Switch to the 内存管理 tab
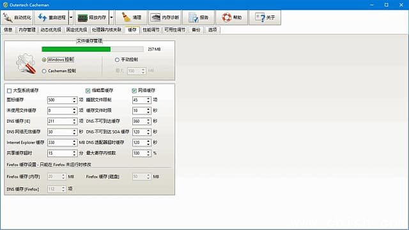409x230 pixels. (x=27, y=30)
